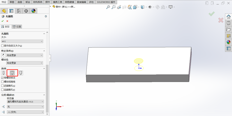This screenshot has width=232, height=116.
Task: Select the tap drill diameter hole option icon
Action: 4,73
